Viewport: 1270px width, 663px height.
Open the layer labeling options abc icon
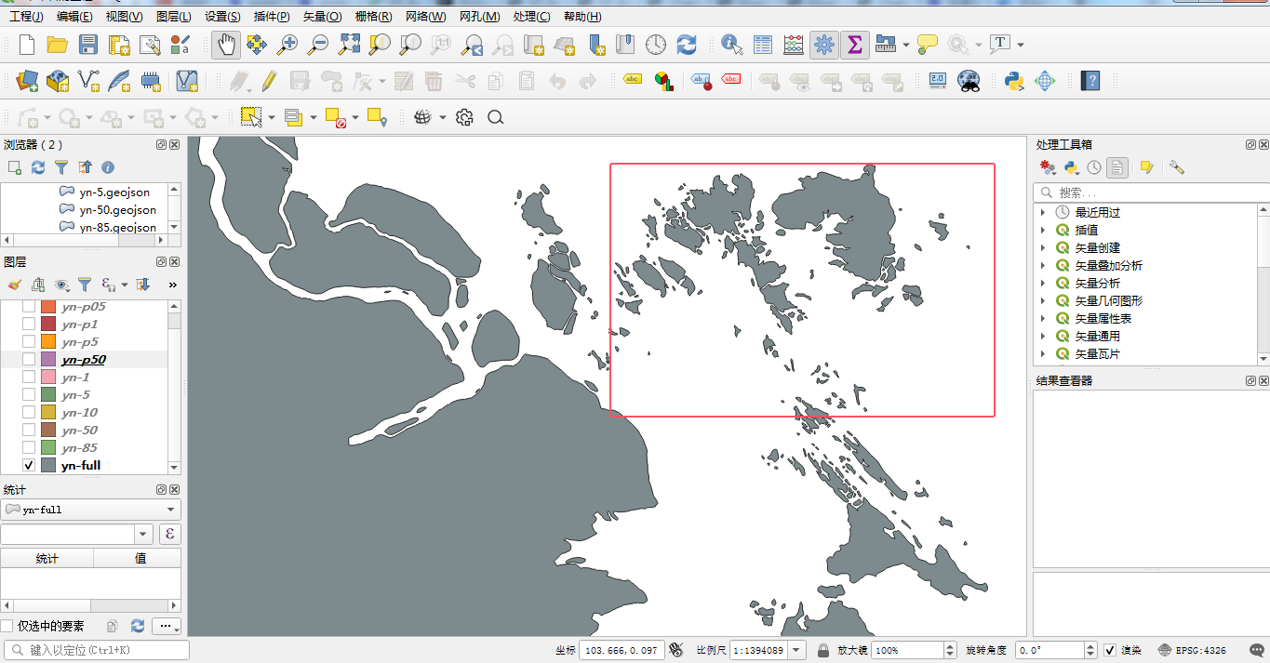[633, 80]
